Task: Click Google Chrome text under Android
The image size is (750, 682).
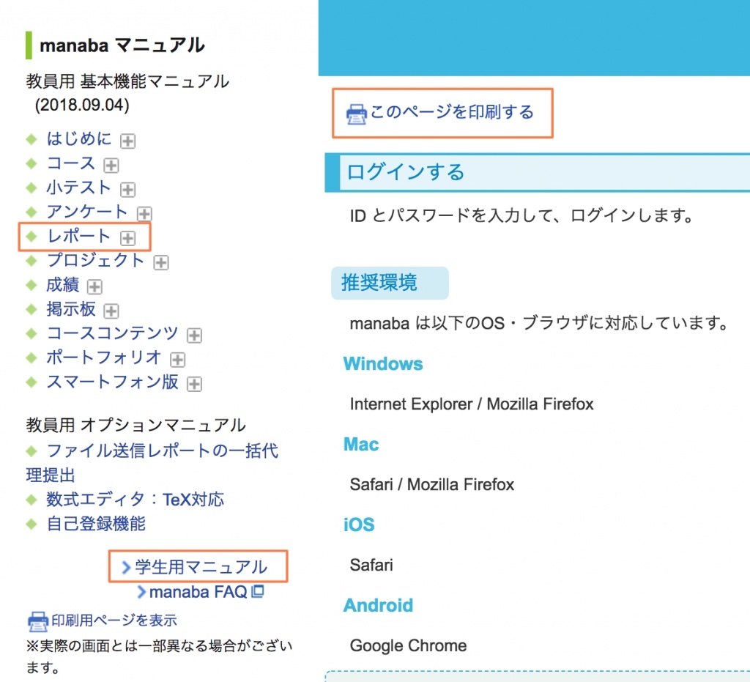Action: click(x=408, y=645)
